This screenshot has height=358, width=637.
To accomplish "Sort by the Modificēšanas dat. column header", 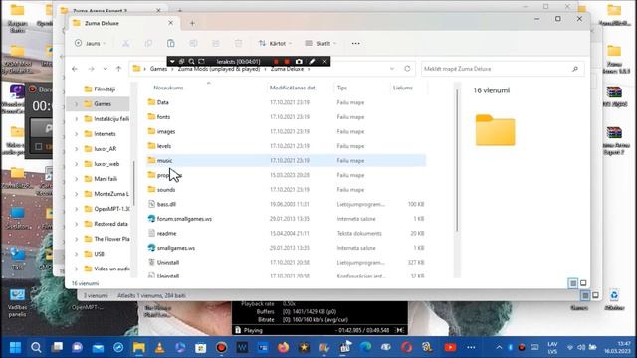I will pyautogui.click(x=293, y=88).
